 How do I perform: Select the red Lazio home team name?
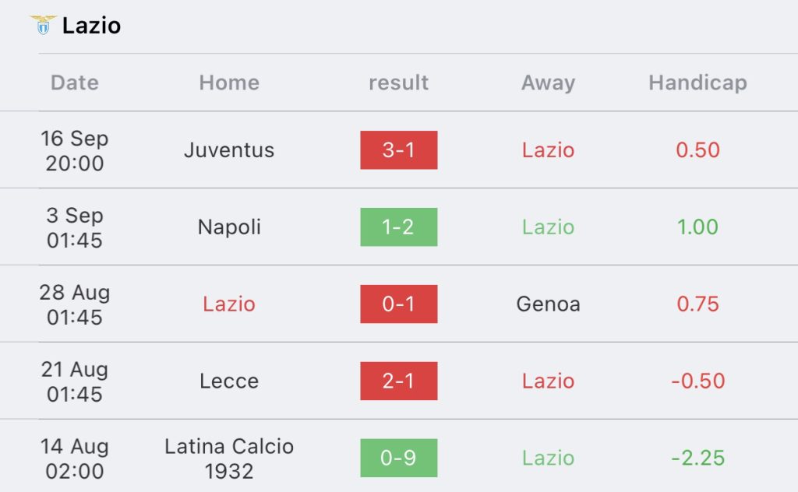(229, 304)
